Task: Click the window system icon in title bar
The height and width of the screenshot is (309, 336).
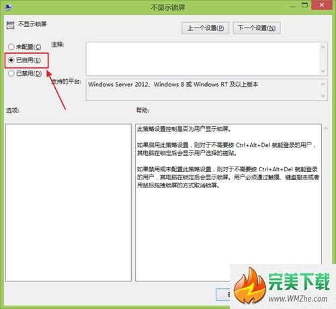Action: (x=9, y=7)
